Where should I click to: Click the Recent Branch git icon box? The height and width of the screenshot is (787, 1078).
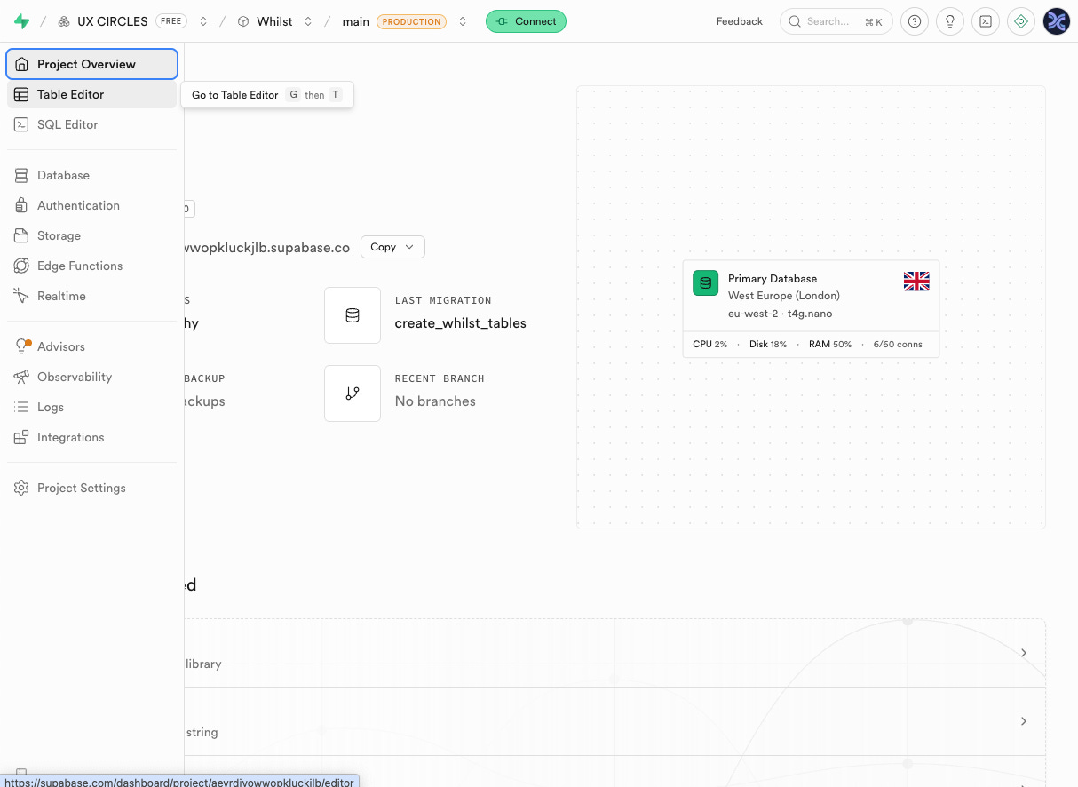point(353,393)
